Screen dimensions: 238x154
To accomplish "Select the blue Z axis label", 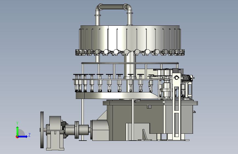I will (29, 135).
